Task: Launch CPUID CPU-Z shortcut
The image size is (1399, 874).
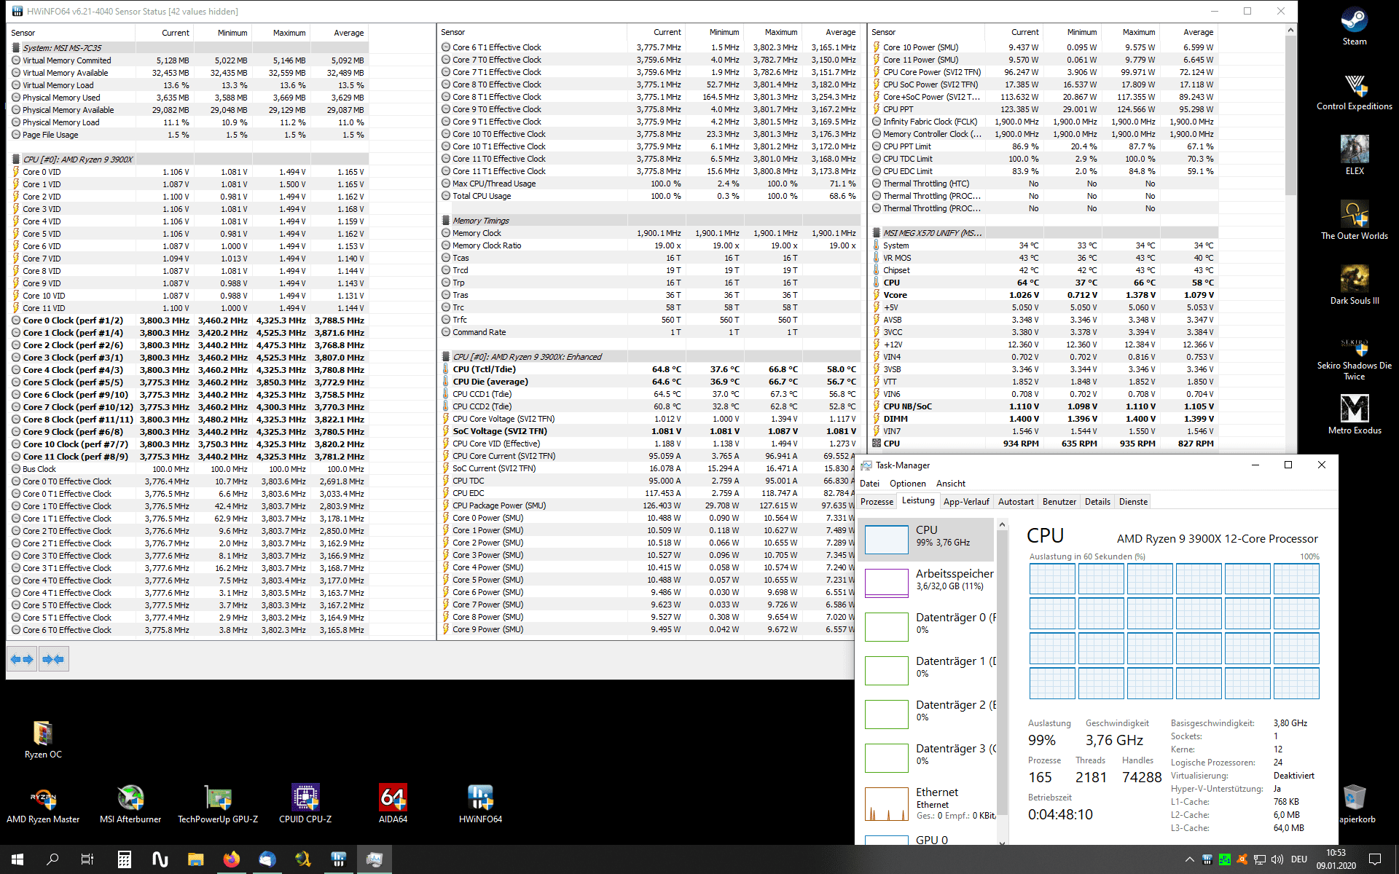Action: pyautogui.click(x=305, y=804)
